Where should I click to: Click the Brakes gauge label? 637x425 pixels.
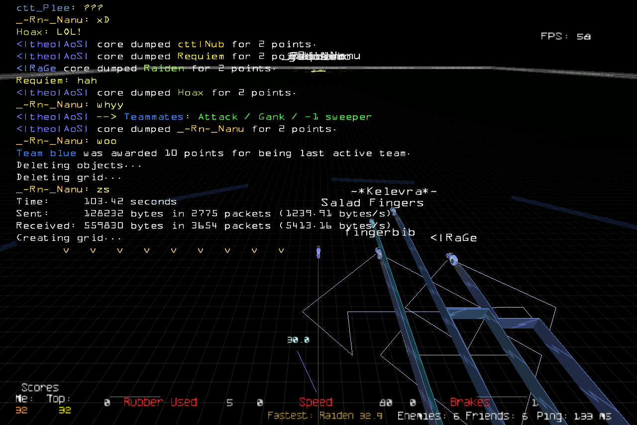tap(470, 402)
